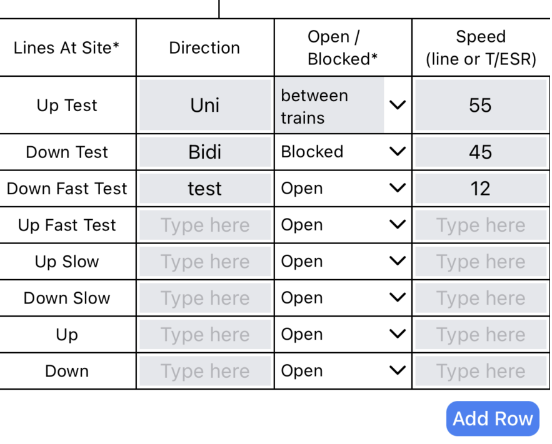Focus the Up Slow speed field

point(480,262)
